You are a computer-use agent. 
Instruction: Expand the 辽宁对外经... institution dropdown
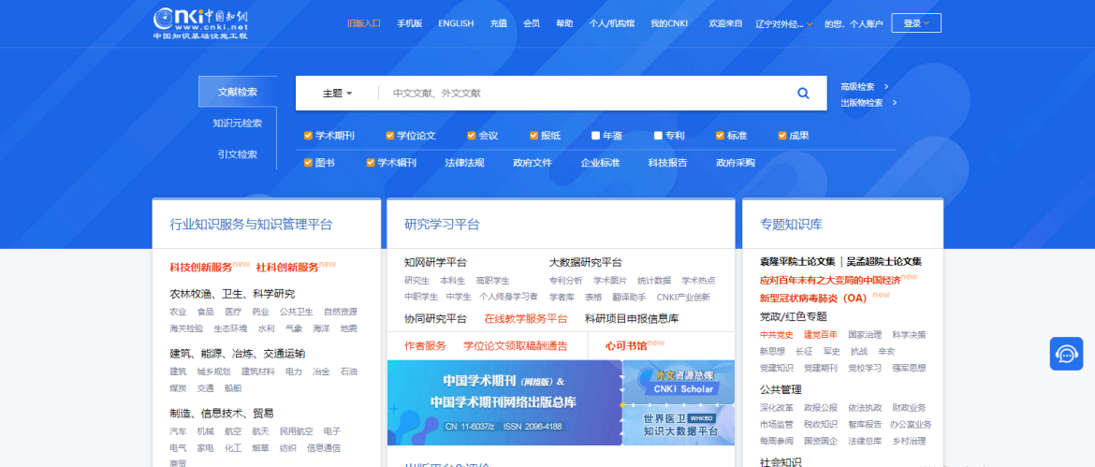(784, 23)
